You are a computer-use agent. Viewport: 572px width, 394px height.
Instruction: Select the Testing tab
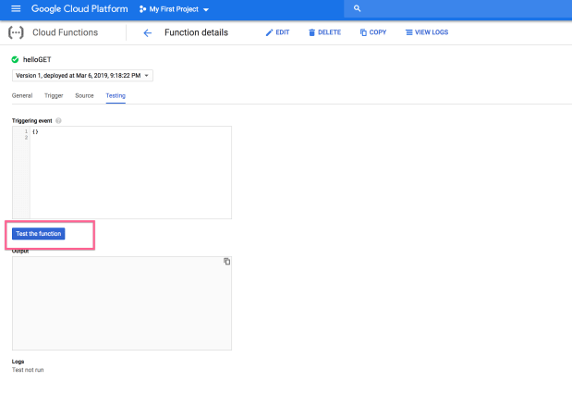coord(116,95)
